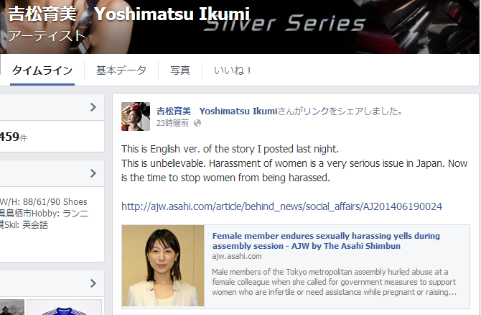Open the 基本データ tab

[x=121, y=70]
